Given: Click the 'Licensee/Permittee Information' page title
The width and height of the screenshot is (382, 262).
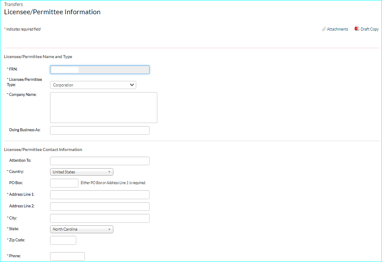Looking at the screenshot, I should click(52, 12).
